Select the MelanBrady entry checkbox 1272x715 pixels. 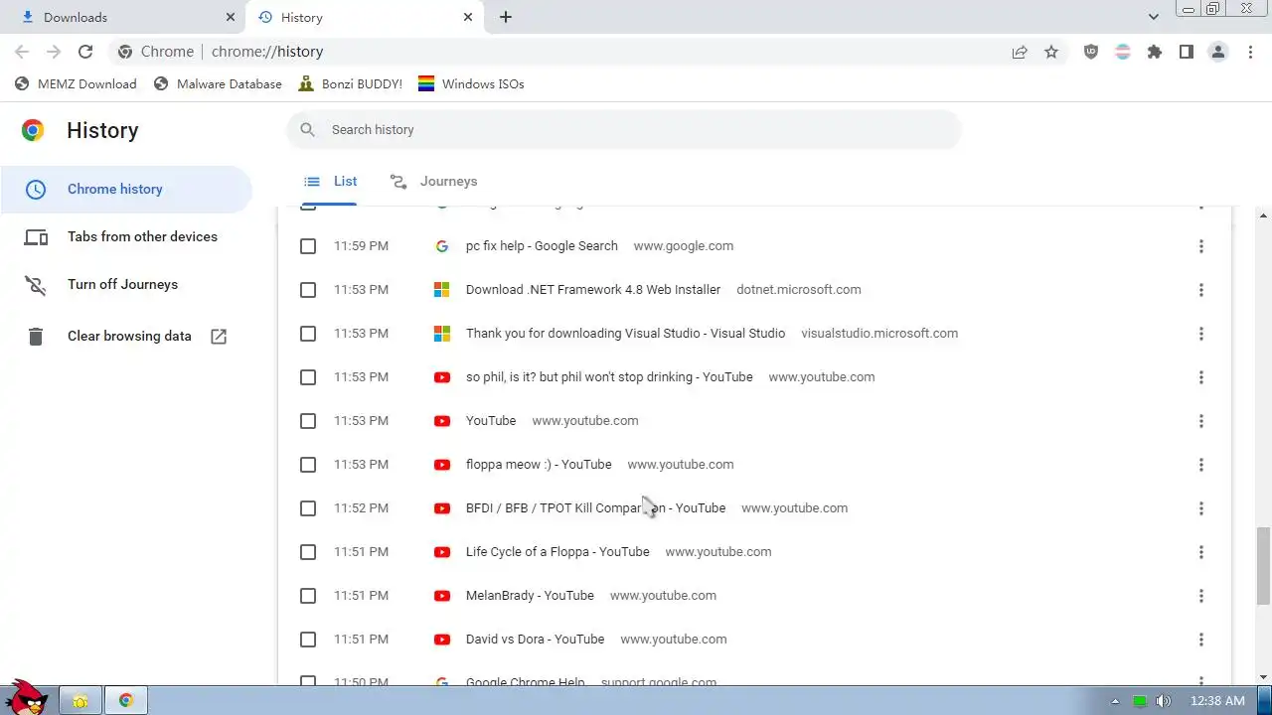coord(308,596)
